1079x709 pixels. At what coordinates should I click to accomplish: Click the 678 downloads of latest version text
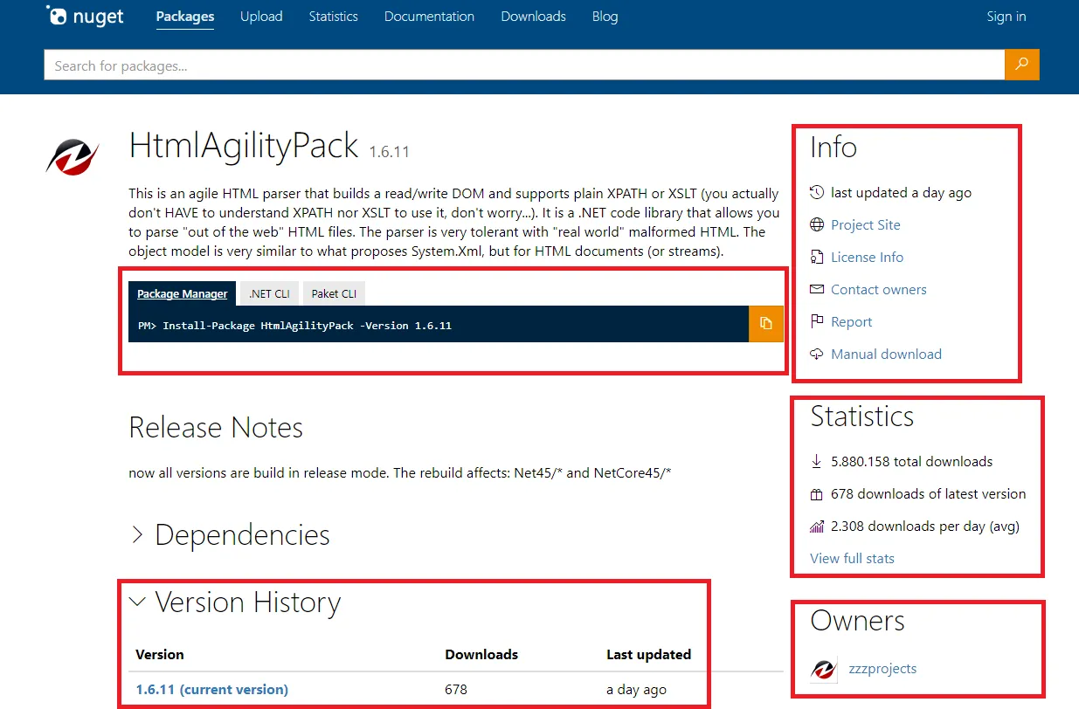928,493
